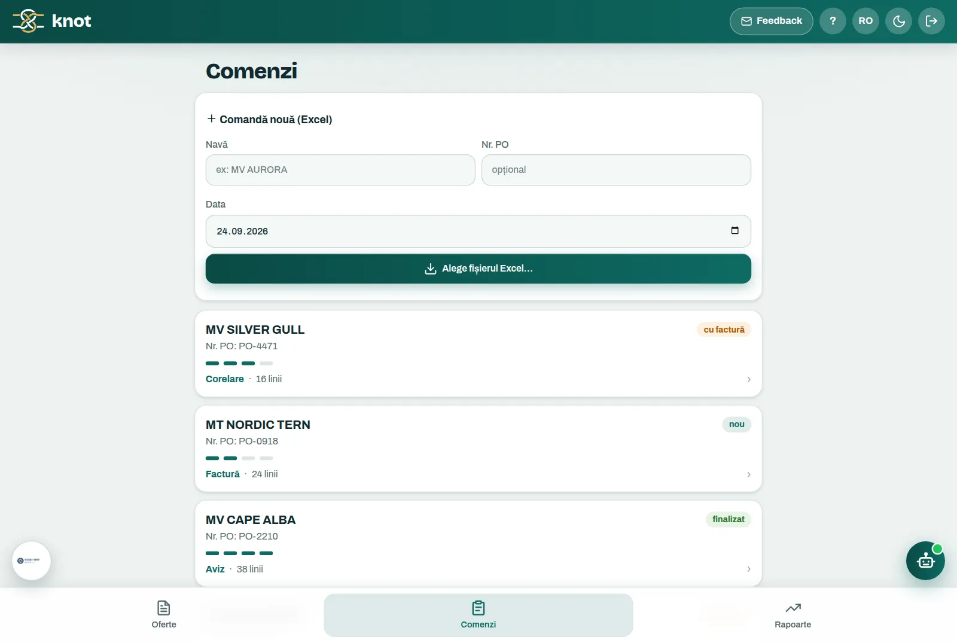This screenshot has height=643, width=957.
Task: Select the Comenzi tab
Action: tap(478, 615)
